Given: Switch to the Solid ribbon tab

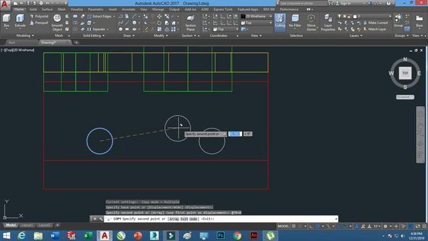Looking at the screenshot, I should coord(33,9).
